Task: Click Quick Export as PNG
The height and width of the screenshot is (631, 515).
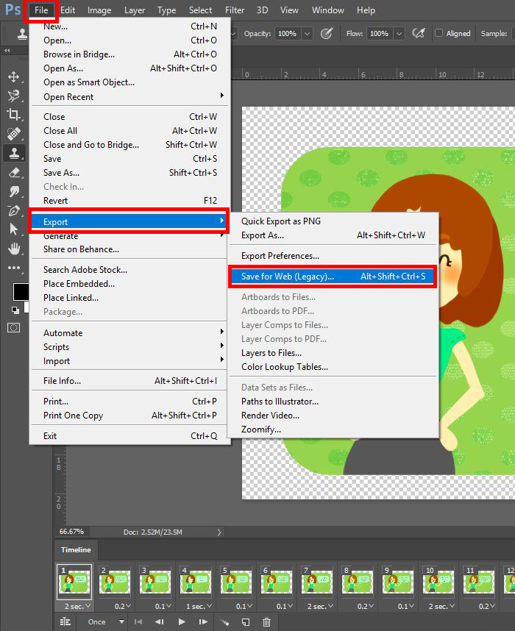Action: 281,221
